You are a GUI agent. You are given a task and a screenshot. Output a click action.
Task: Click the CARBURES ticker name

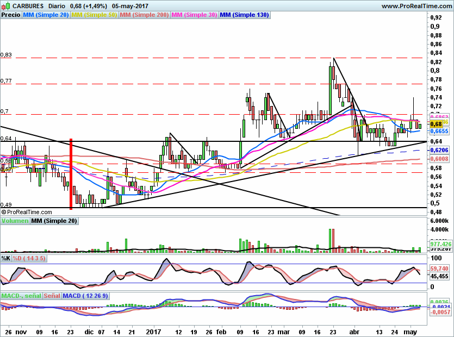coord(28,6)
